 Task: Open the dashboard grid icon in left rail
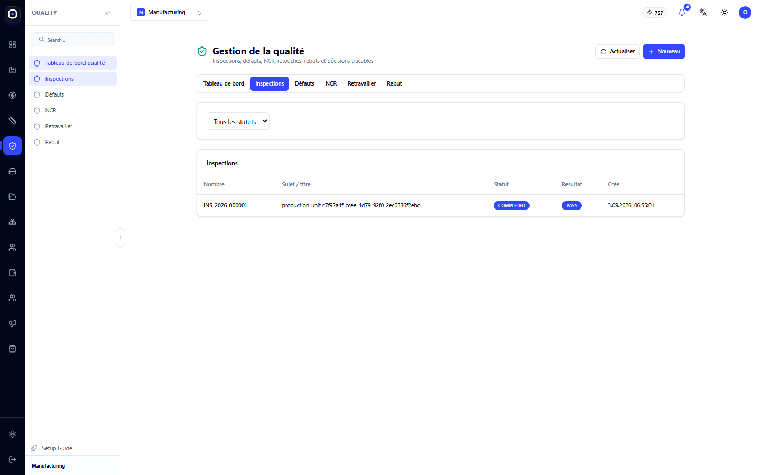coord(13,45)
